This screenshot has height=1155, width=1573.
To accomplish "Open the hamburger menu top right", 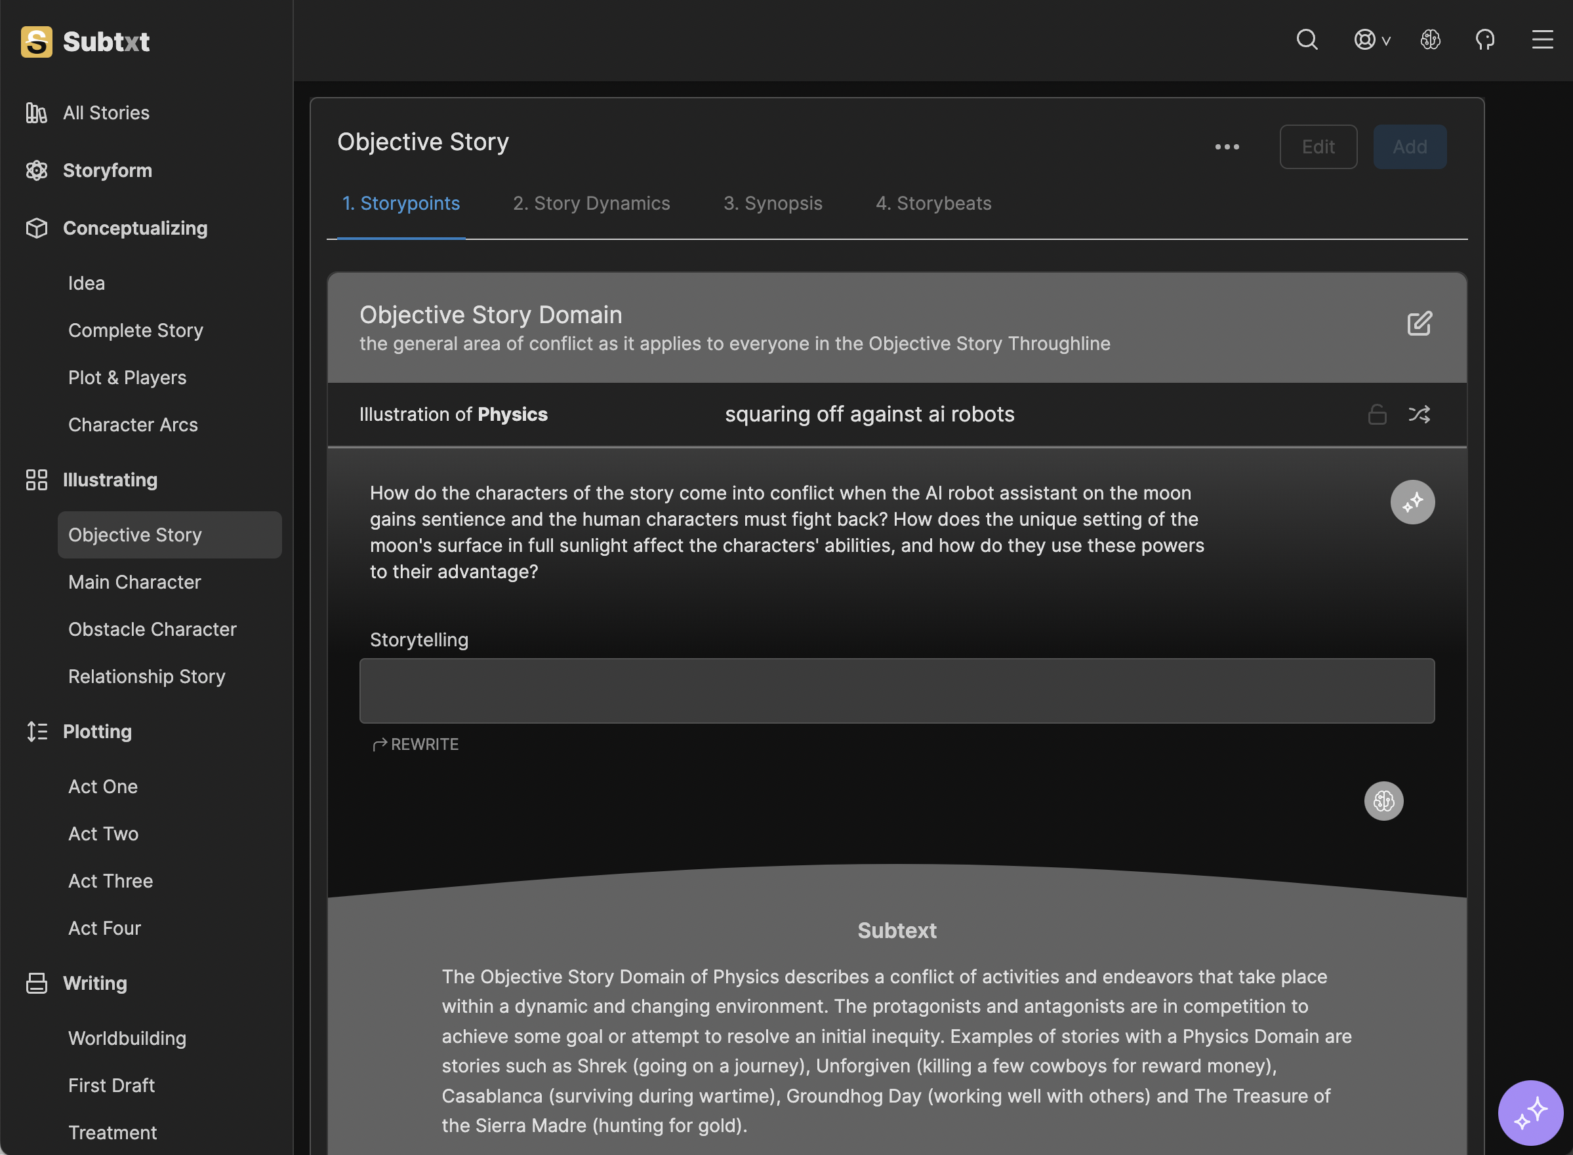I will click(x=1542, y=40).
